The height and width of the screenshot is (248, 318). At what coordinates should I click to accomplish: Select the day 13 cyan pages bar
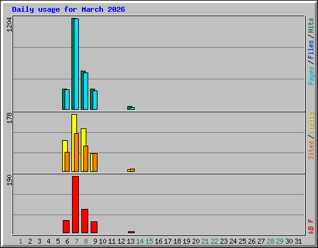[132, 108]
